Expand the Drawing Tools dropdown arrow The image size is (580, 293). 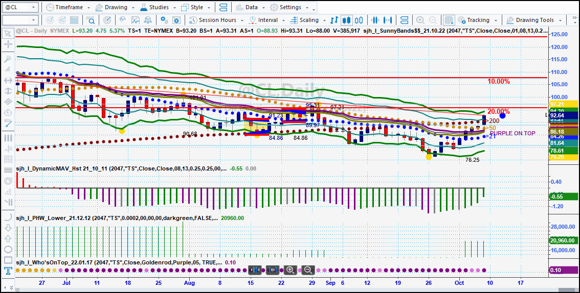coord(561,20)
